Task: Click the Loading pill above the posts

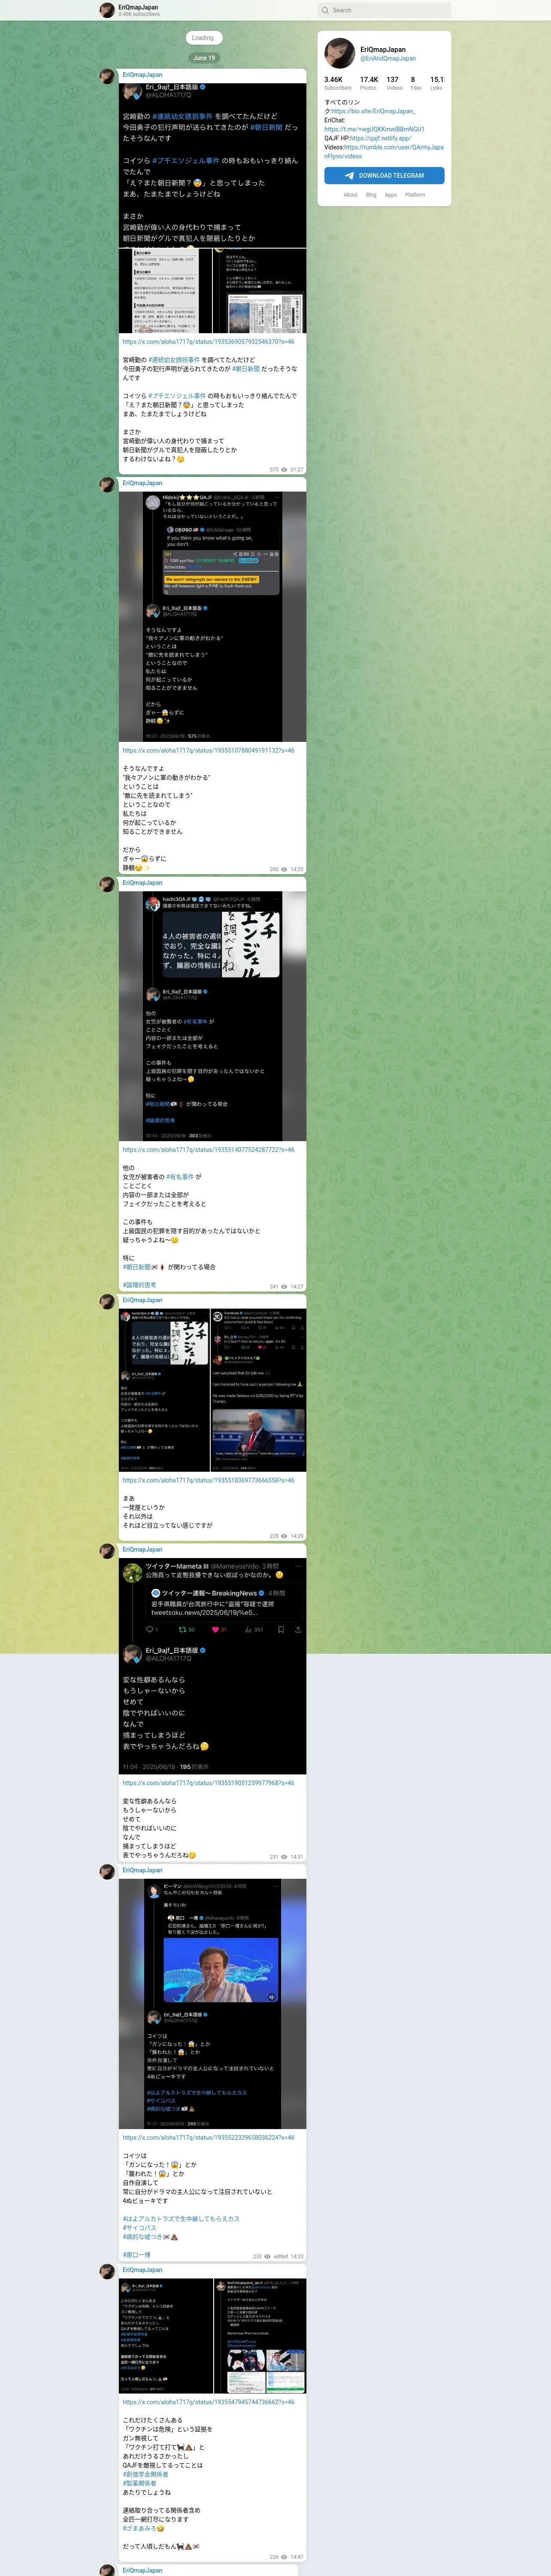Action: tap(203, 38)
